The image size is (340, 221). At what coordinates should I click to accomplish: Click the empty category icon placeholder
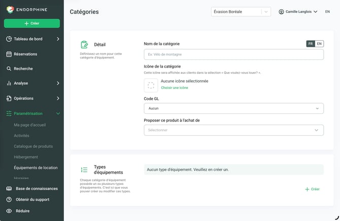pyautogui.click(x=151, y=85)
